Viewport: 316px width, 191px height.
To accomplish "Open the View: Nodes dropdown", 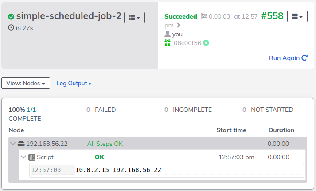I will tap(26, 83).
